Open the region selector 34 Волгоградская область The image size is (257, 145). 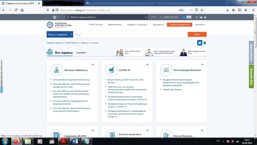point(107,17)
